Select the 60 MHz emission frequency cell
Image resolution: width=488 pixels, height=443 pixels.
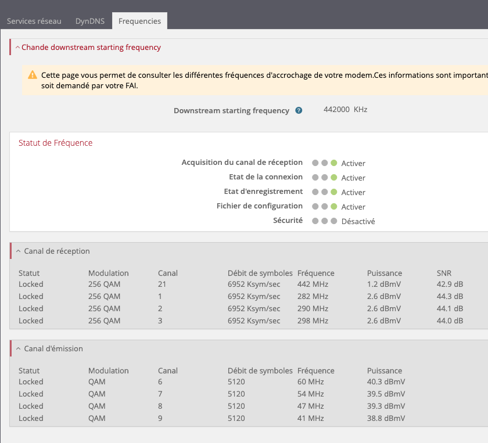[x=310, y=382]
